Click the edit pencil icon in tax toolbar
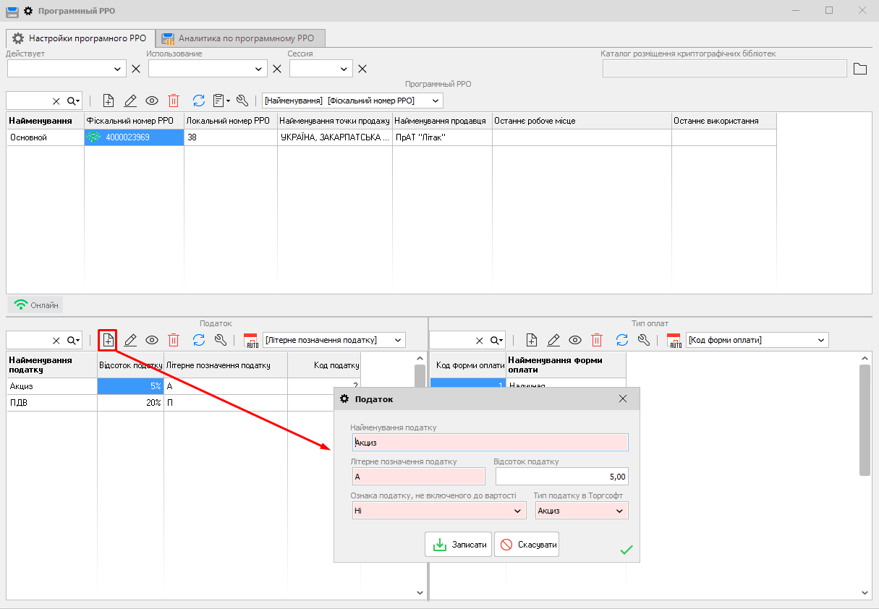This screenshot has width=879, height=609. (130, 340)
